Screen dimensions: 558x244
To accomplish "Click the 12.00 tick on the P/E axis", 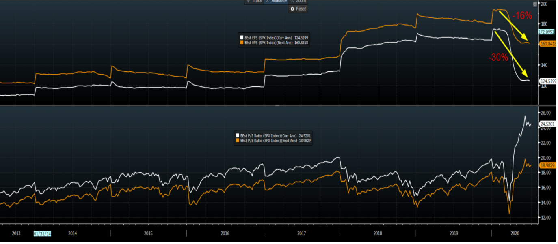I will (545, 218).
